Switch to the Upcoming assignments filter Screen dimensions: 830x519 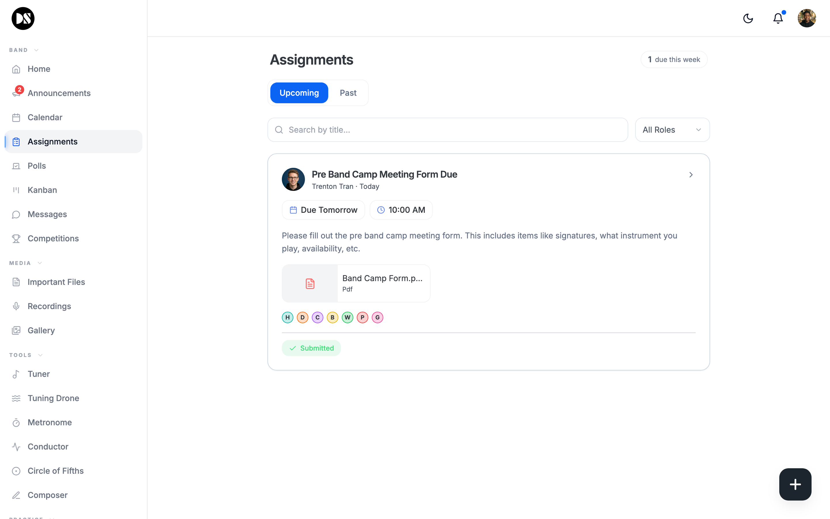[299, 93]
